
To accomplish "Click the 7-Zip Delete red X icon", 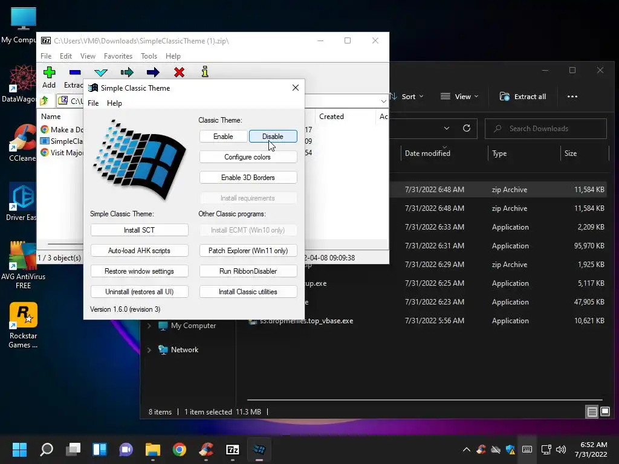I will pos(179,72).
